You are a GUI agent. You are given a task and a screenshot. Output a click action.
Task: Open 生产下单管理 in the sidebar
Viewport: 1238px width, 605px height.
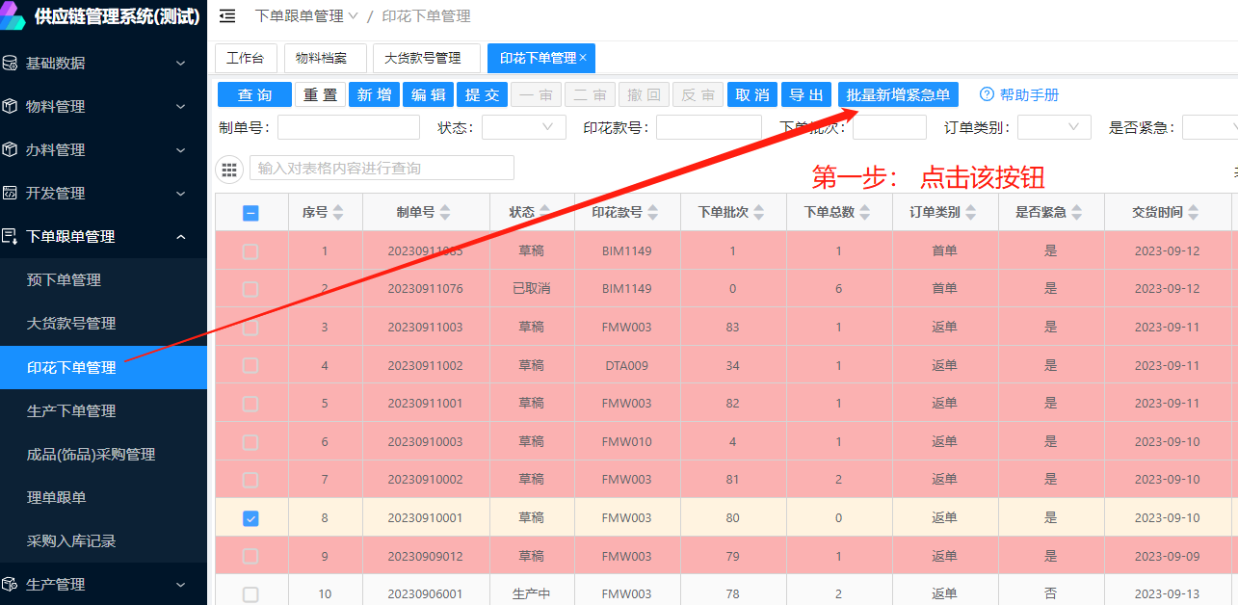coord(71,411)
